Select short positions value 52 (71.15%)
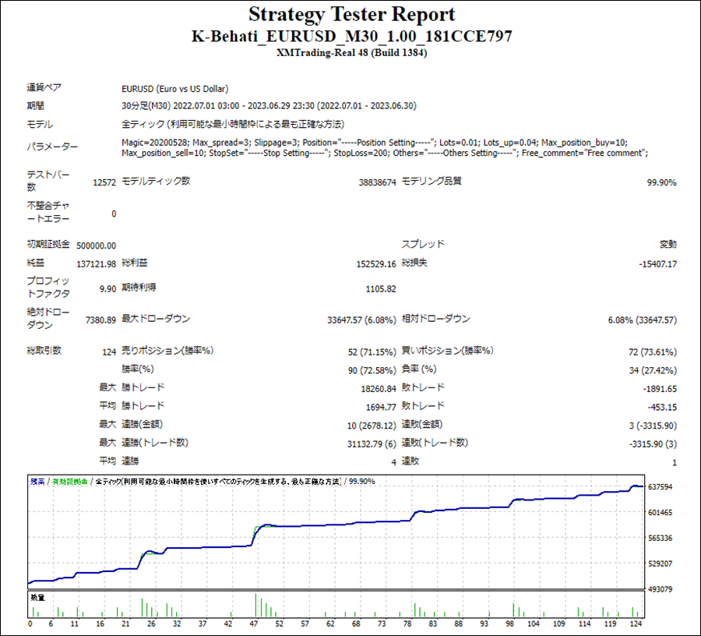 [x=372, y=352]
